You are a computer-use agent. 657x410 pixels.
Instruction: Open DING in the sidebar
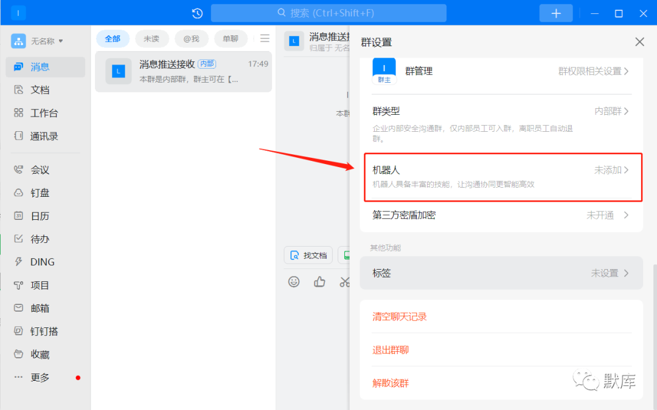coord(45,262)
